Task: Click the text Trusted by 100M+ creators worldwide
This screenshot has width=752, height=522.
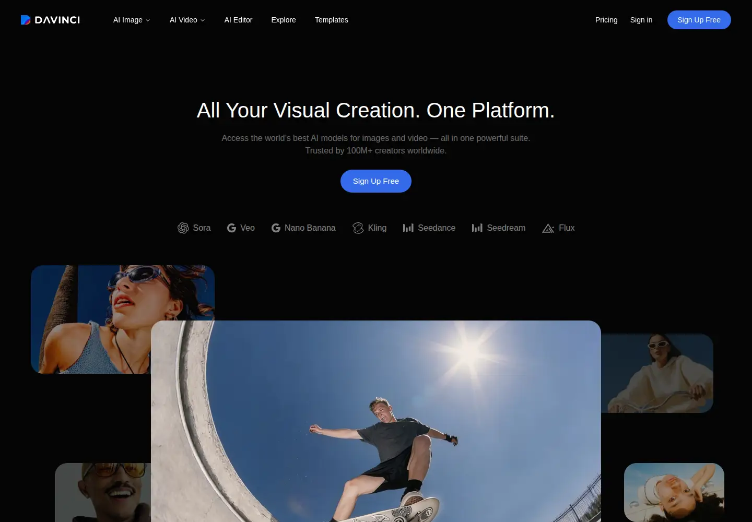Action: coord(376,151)
